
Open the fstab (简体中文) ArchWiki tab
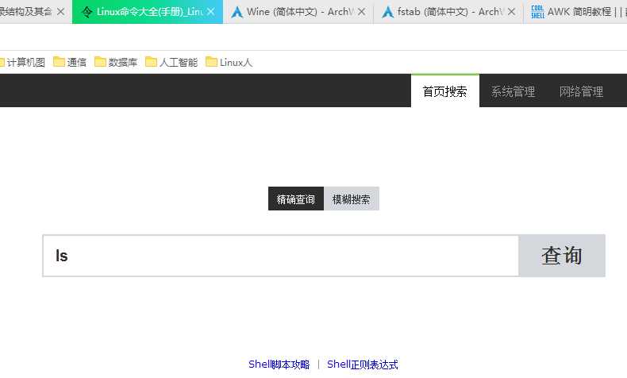pyautogui.click(x=449, y=12)
